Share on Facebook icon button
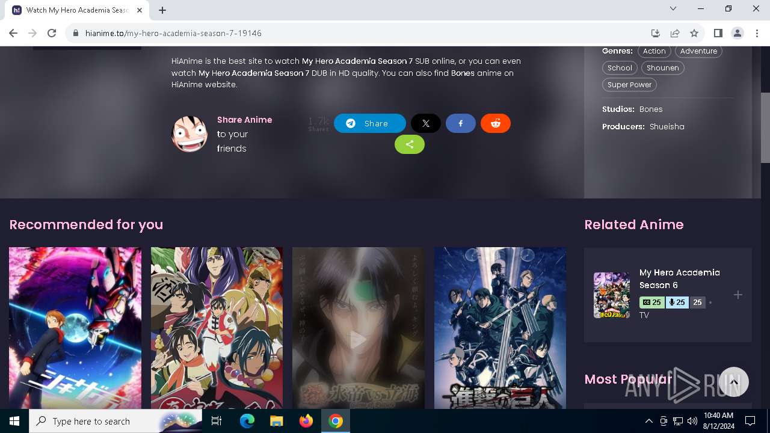Screen dimensions: 770x433 461,123
